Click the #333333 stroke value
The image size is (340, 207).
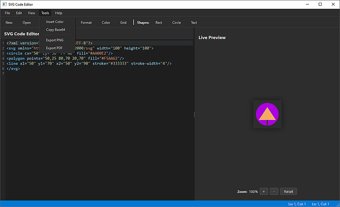(119, 64)
